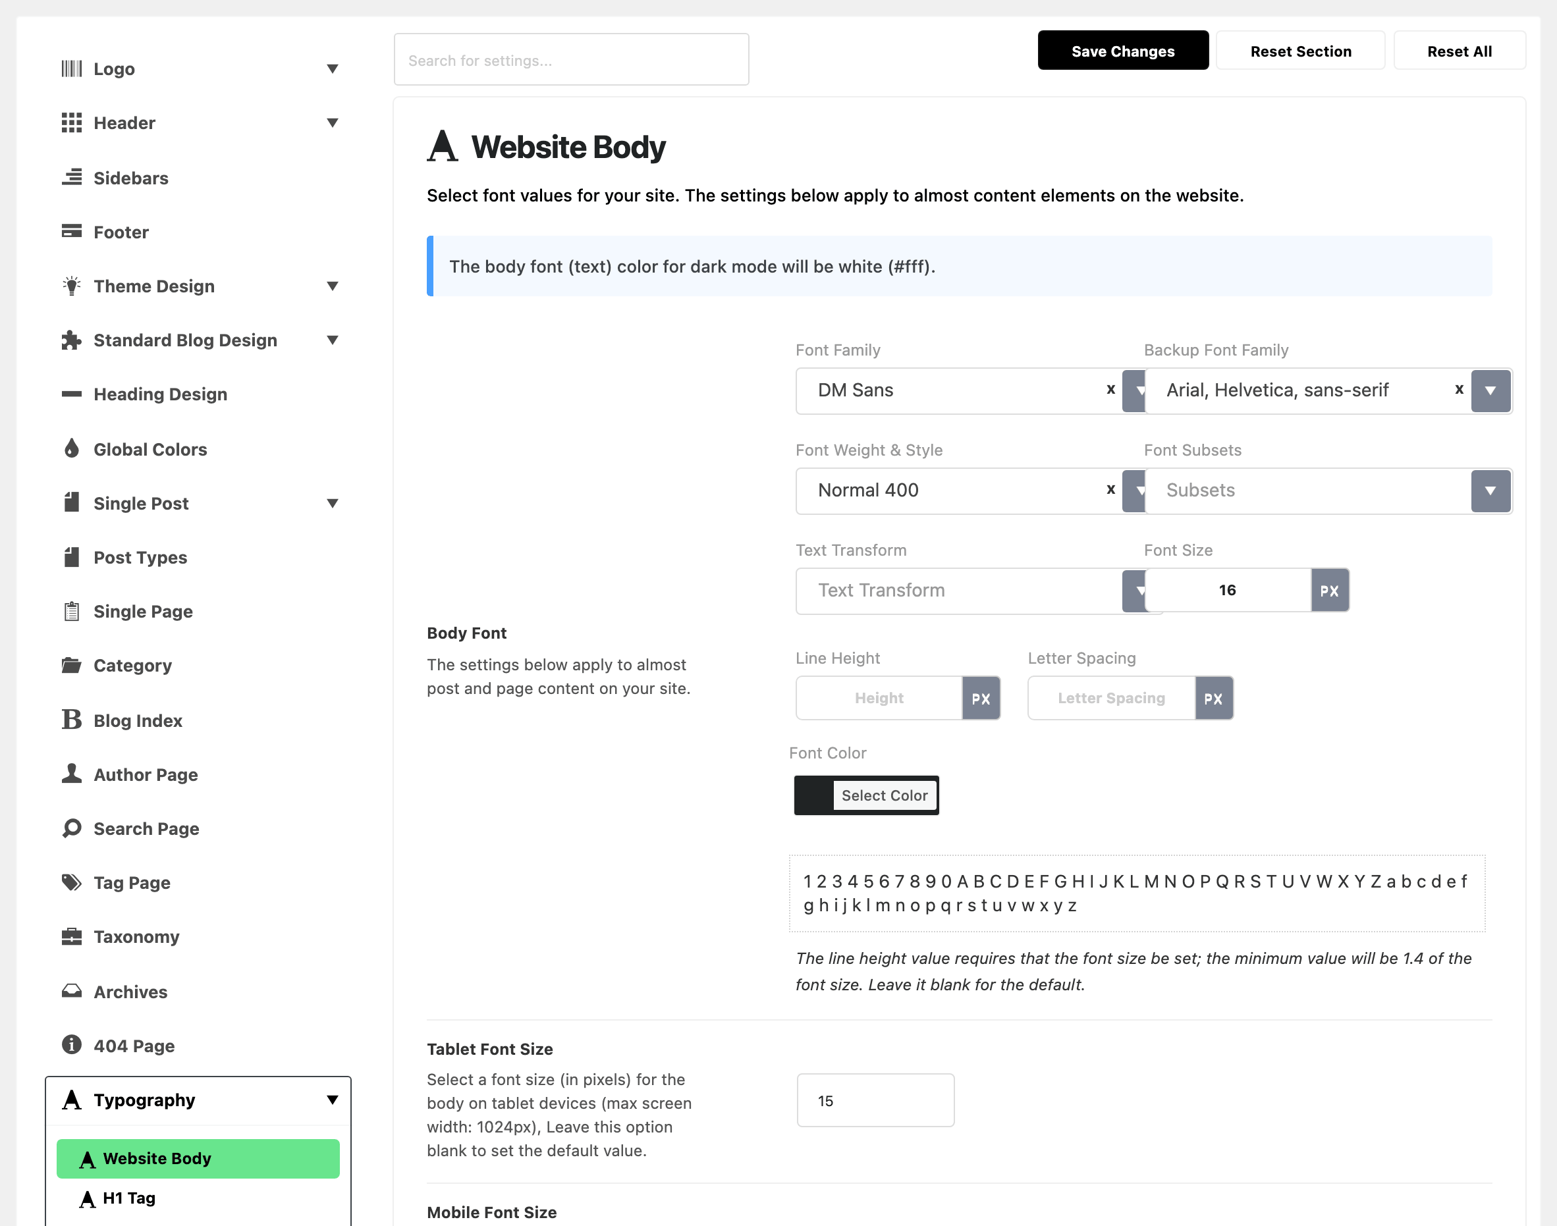This screenshot has width=1557, height=1226.
Task: Open the Font Color Select Color picker
Action: click(867, 795)
